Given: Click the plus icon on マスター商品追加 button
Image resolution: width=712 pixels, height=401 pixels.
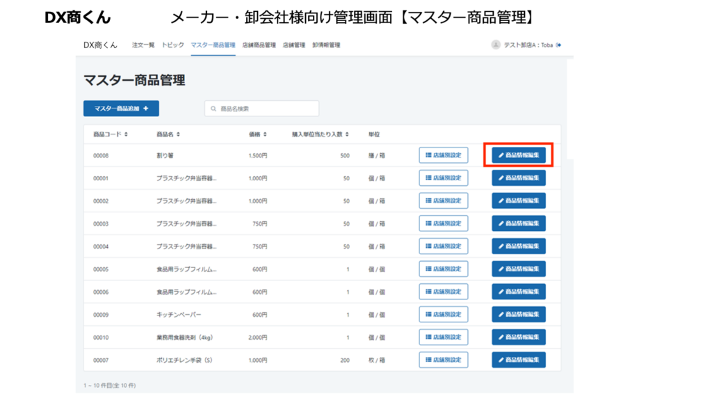Looking at the screenshot, I should click(145, 109).
